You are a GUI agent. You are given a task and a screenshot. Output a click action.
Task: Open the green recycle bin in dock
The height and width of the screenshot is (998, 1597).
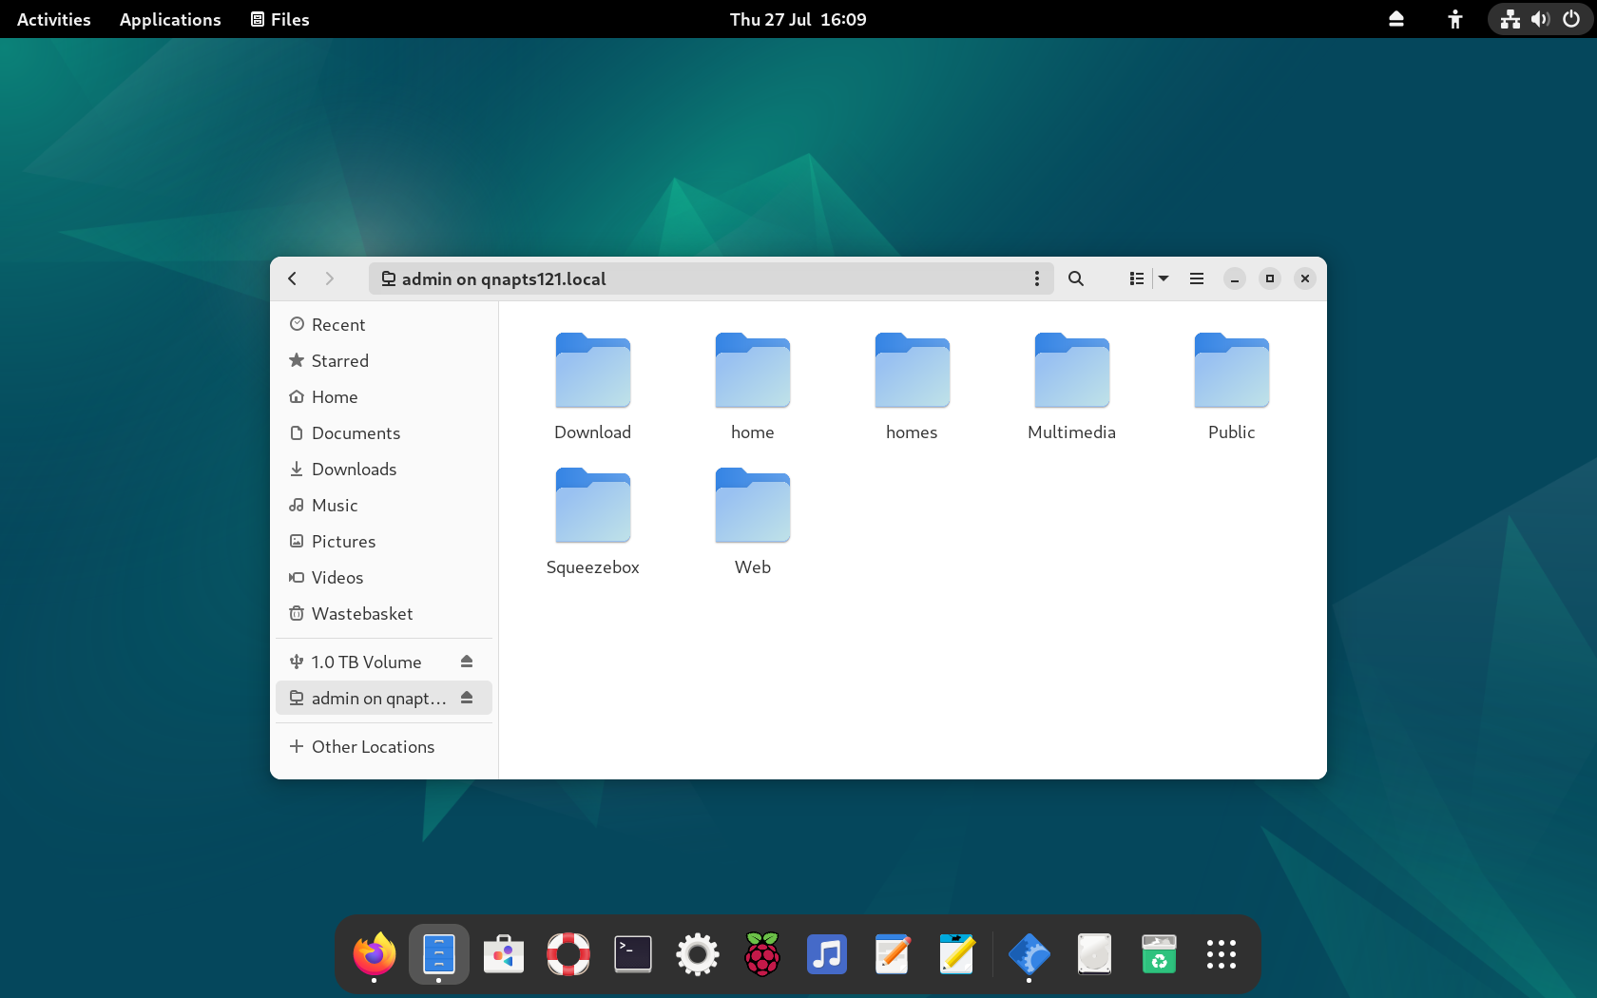(x=1159, y=954)
